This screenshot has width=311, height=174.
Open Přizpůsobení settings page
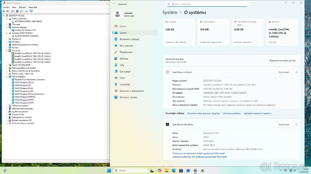tap(135, 52)
